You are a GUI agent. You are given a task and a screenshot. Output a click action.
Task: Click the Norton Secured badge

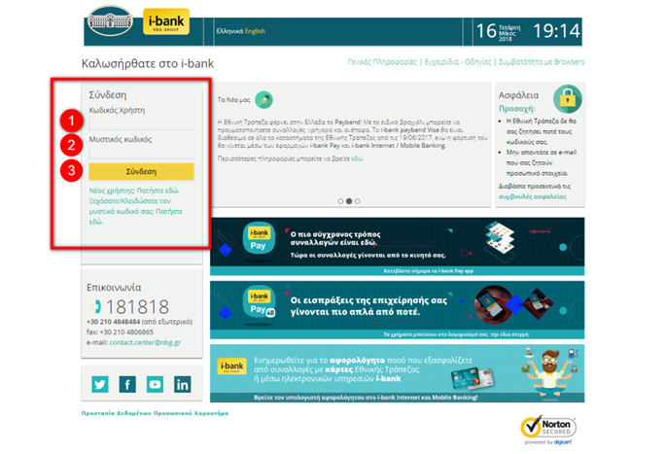549,428
